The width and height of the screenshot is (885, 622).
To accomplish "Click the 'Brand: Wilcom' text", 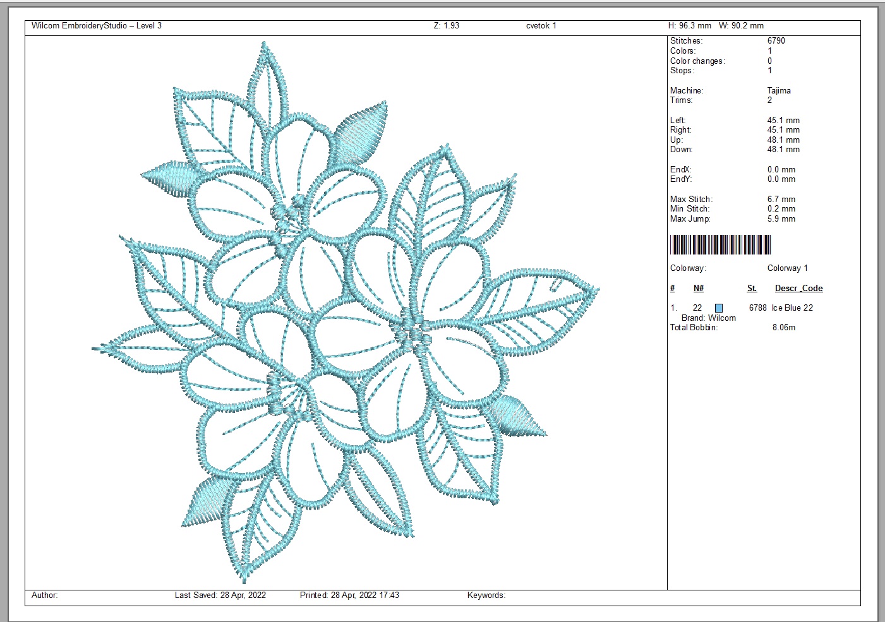I will point(708,318).
